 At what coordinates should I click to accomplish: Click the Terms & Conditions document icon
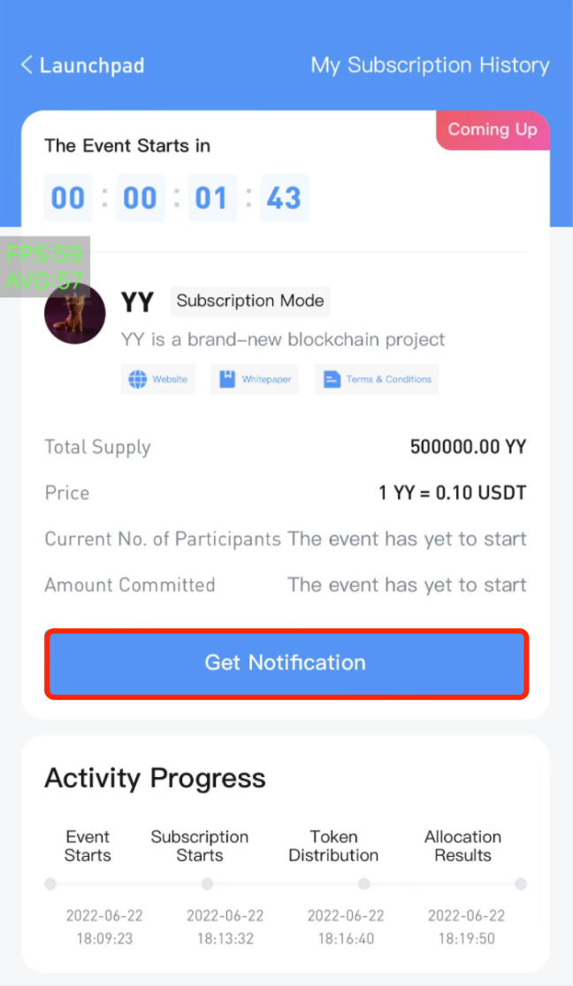[332, 379]
